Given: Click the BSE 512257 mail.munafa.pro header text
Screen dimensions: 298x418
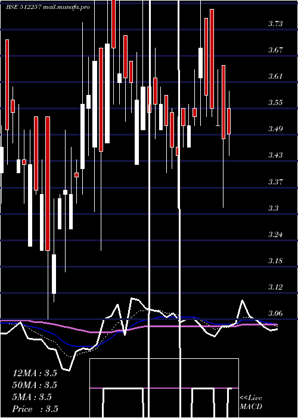Looking at the screenshot, I should coord(48,7).
